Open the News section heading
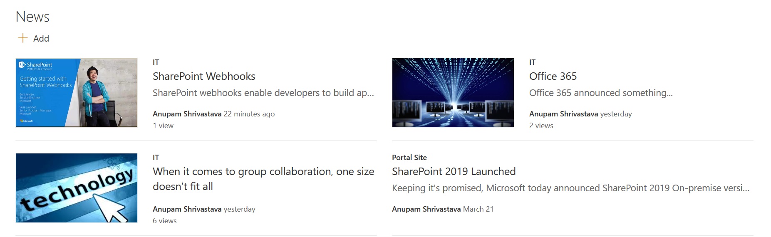The image size is (771, 237). (x=32, y=17)
